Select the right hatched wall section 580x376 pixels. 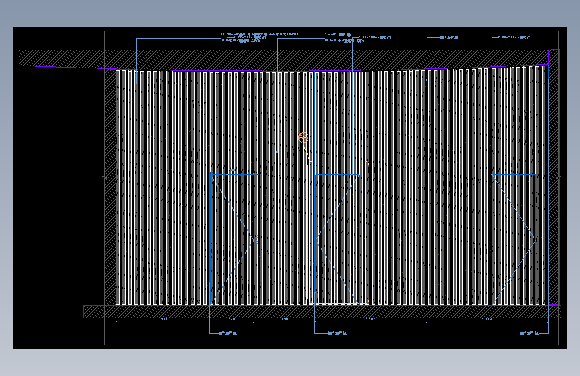tap(554, 177)
